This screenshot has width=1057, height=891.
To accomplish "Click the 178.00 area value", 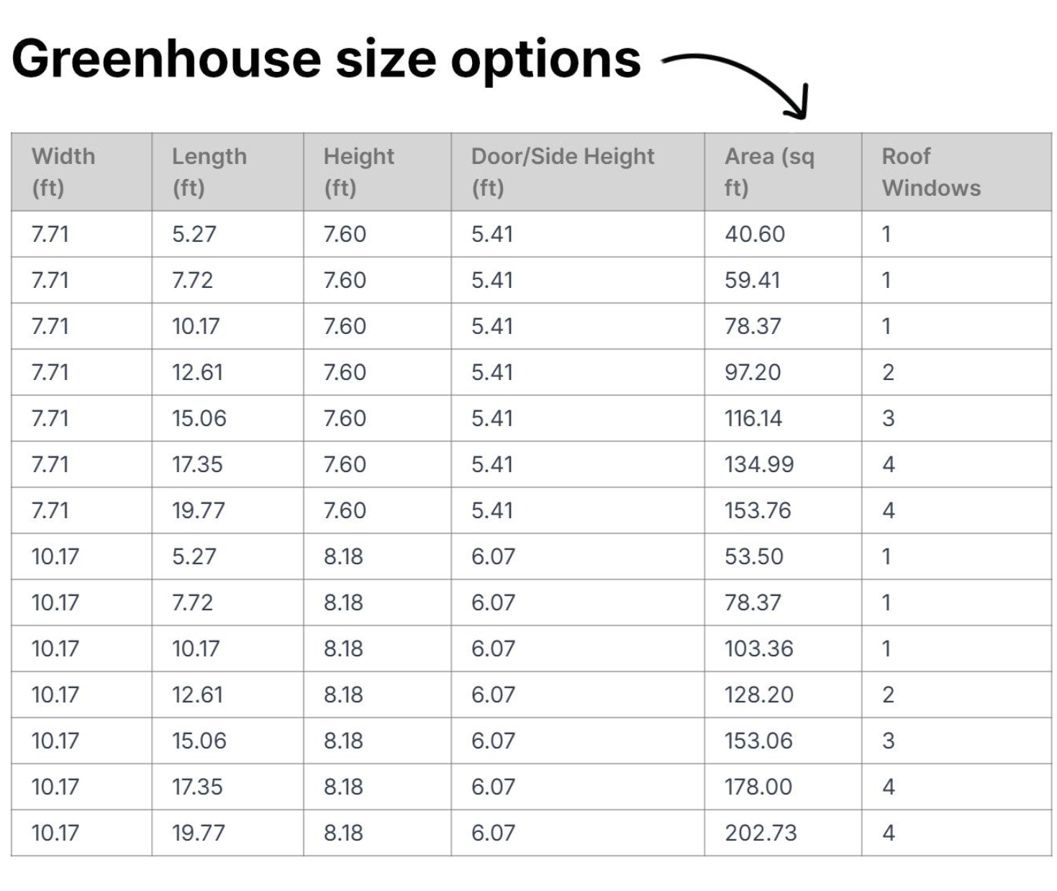I will click(758, 787).
